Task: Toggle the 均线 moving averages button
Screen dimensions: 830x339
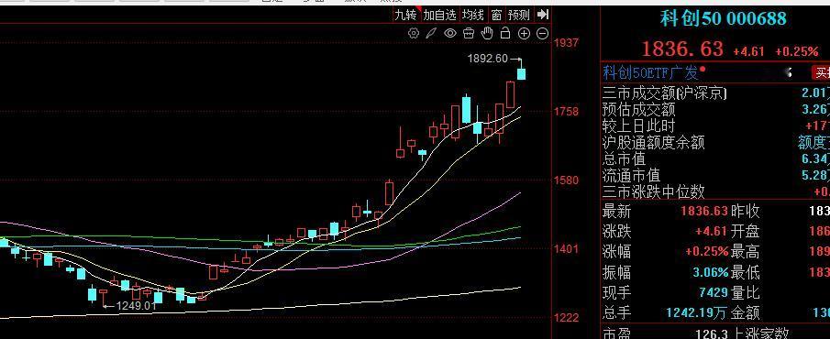Action: point(472,15)
